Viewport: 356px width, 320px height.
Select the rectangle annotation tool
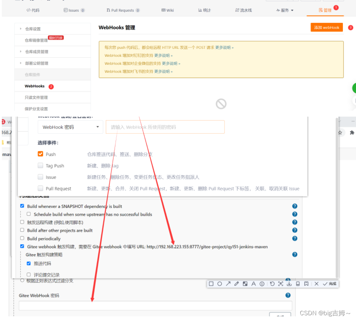[211, 284]
